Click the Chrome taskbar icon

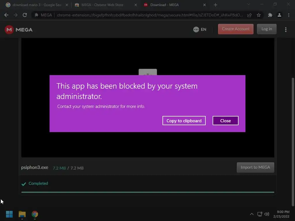pyautogui.click(x=35, y=214)
